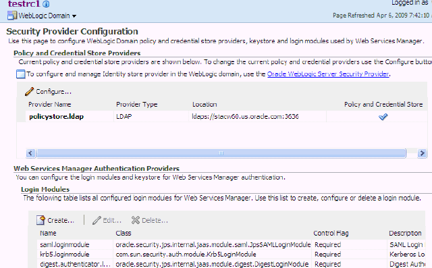Click the Configure... button label
The image size is (432, 268).
pyautogui.click(x=53, y=92)
